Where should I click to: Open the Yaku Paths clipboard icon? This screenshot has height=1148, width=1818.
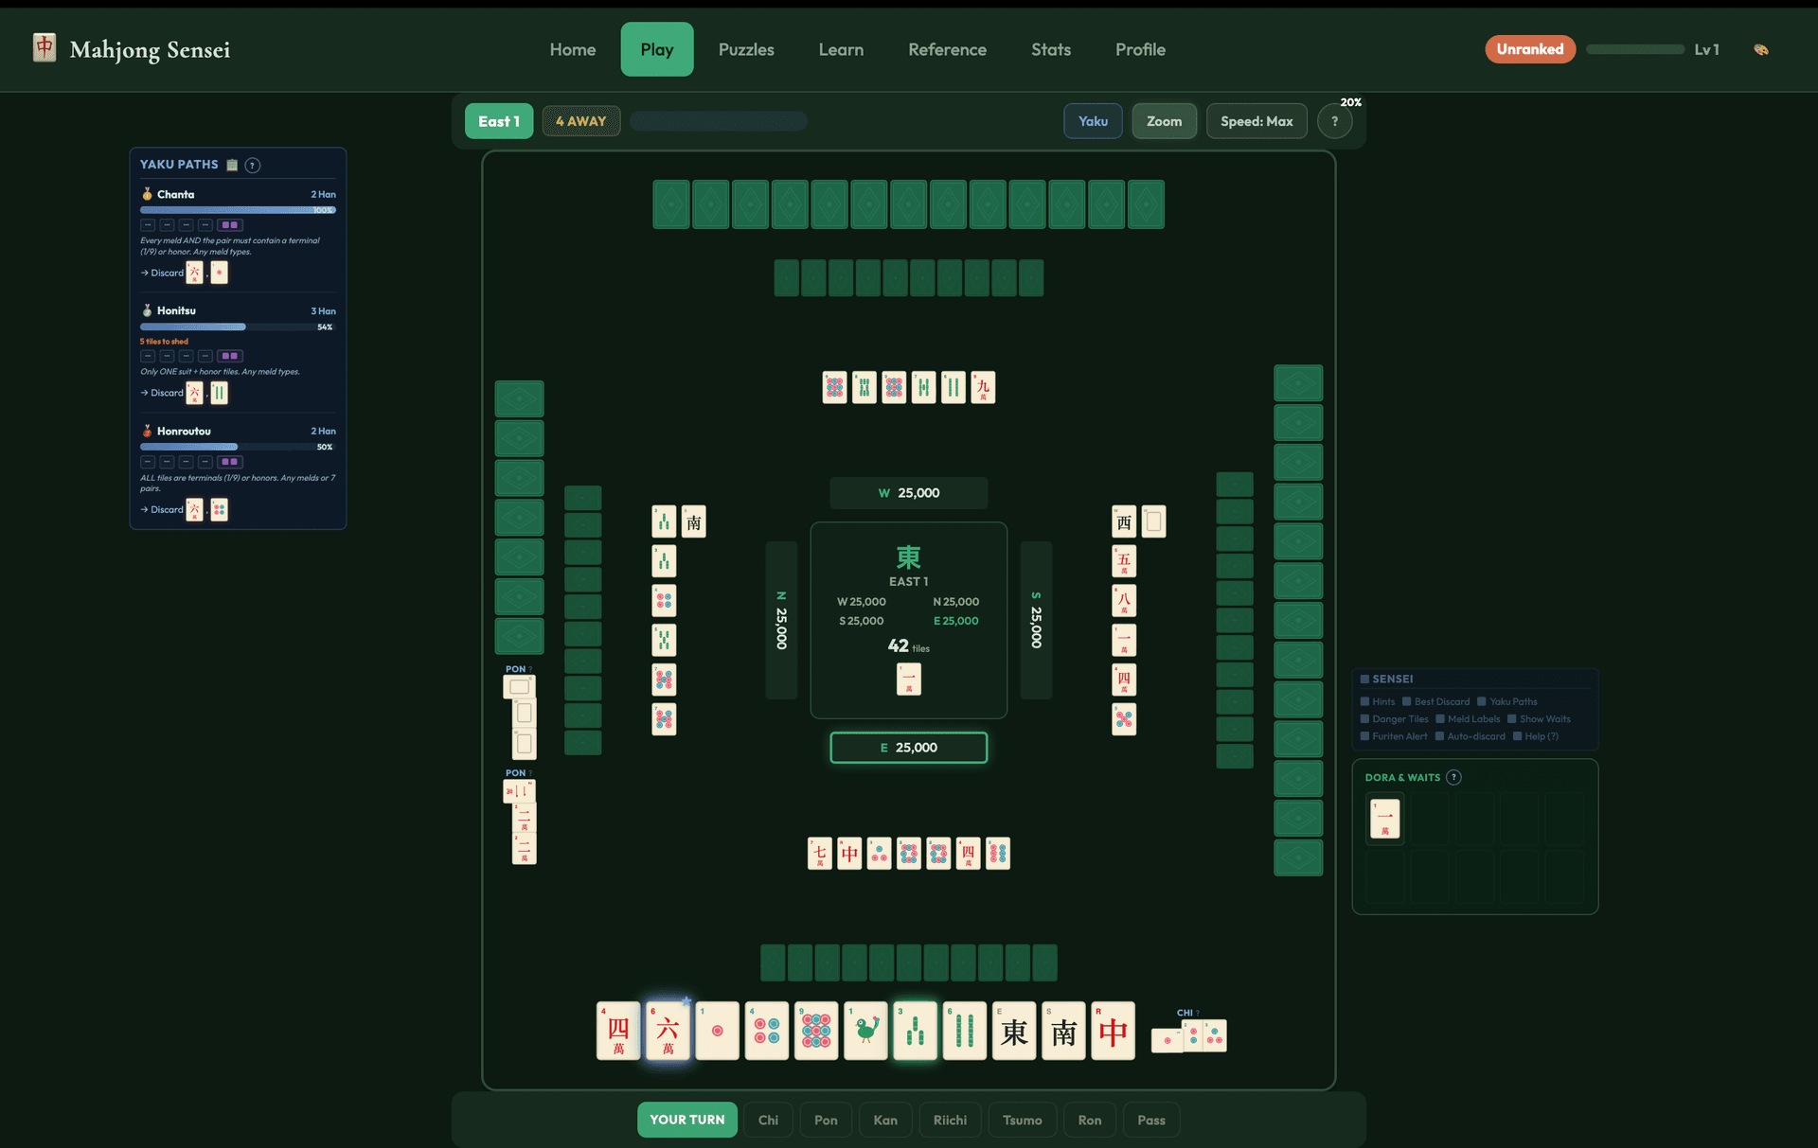point(231,164)
